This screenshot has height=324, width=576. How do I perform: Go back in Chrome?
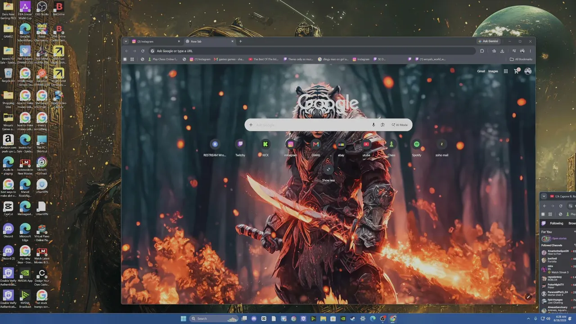tap(126, 51)
